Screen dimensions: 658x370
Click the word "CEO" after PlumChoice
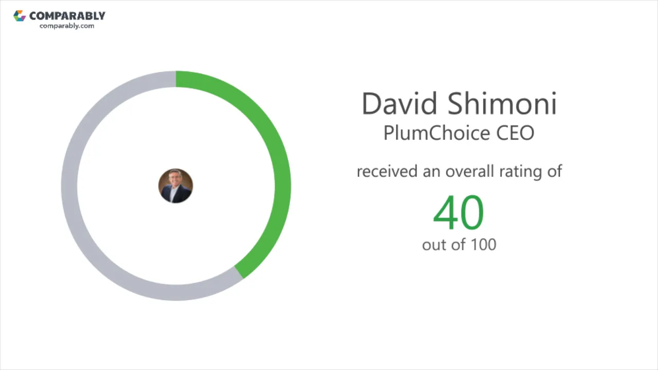point(515,133)
